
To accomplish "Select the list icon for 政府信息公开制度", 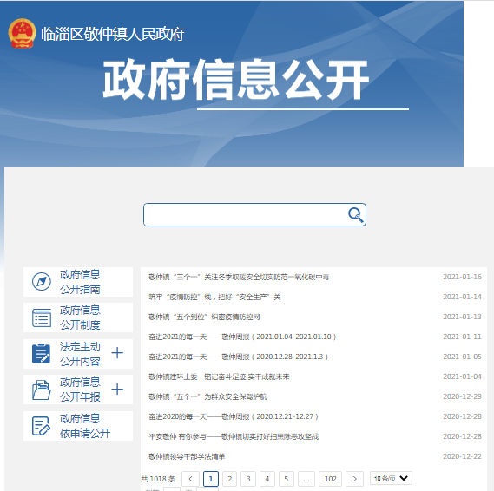I will click(x=42, y=318).
